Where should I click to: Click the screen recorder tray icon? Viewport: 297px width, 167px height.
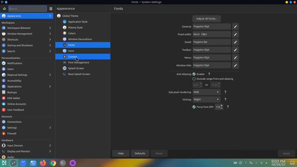(x=235, y=163)
